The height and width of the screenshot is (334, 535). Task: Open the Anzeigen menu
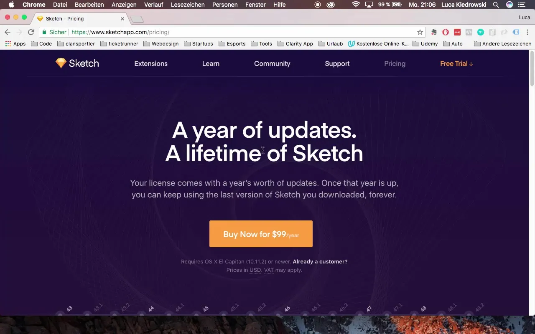tap(125, 5)
